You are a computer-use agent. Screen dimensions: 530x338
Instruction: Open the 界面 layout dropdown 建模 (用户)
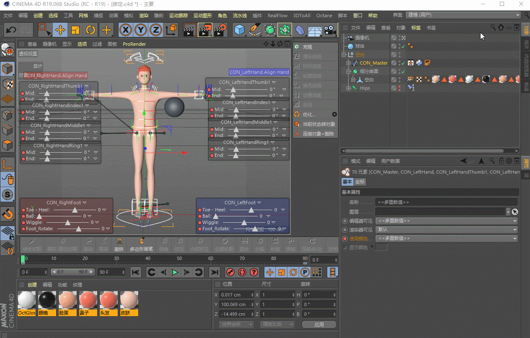click(463, 15)
